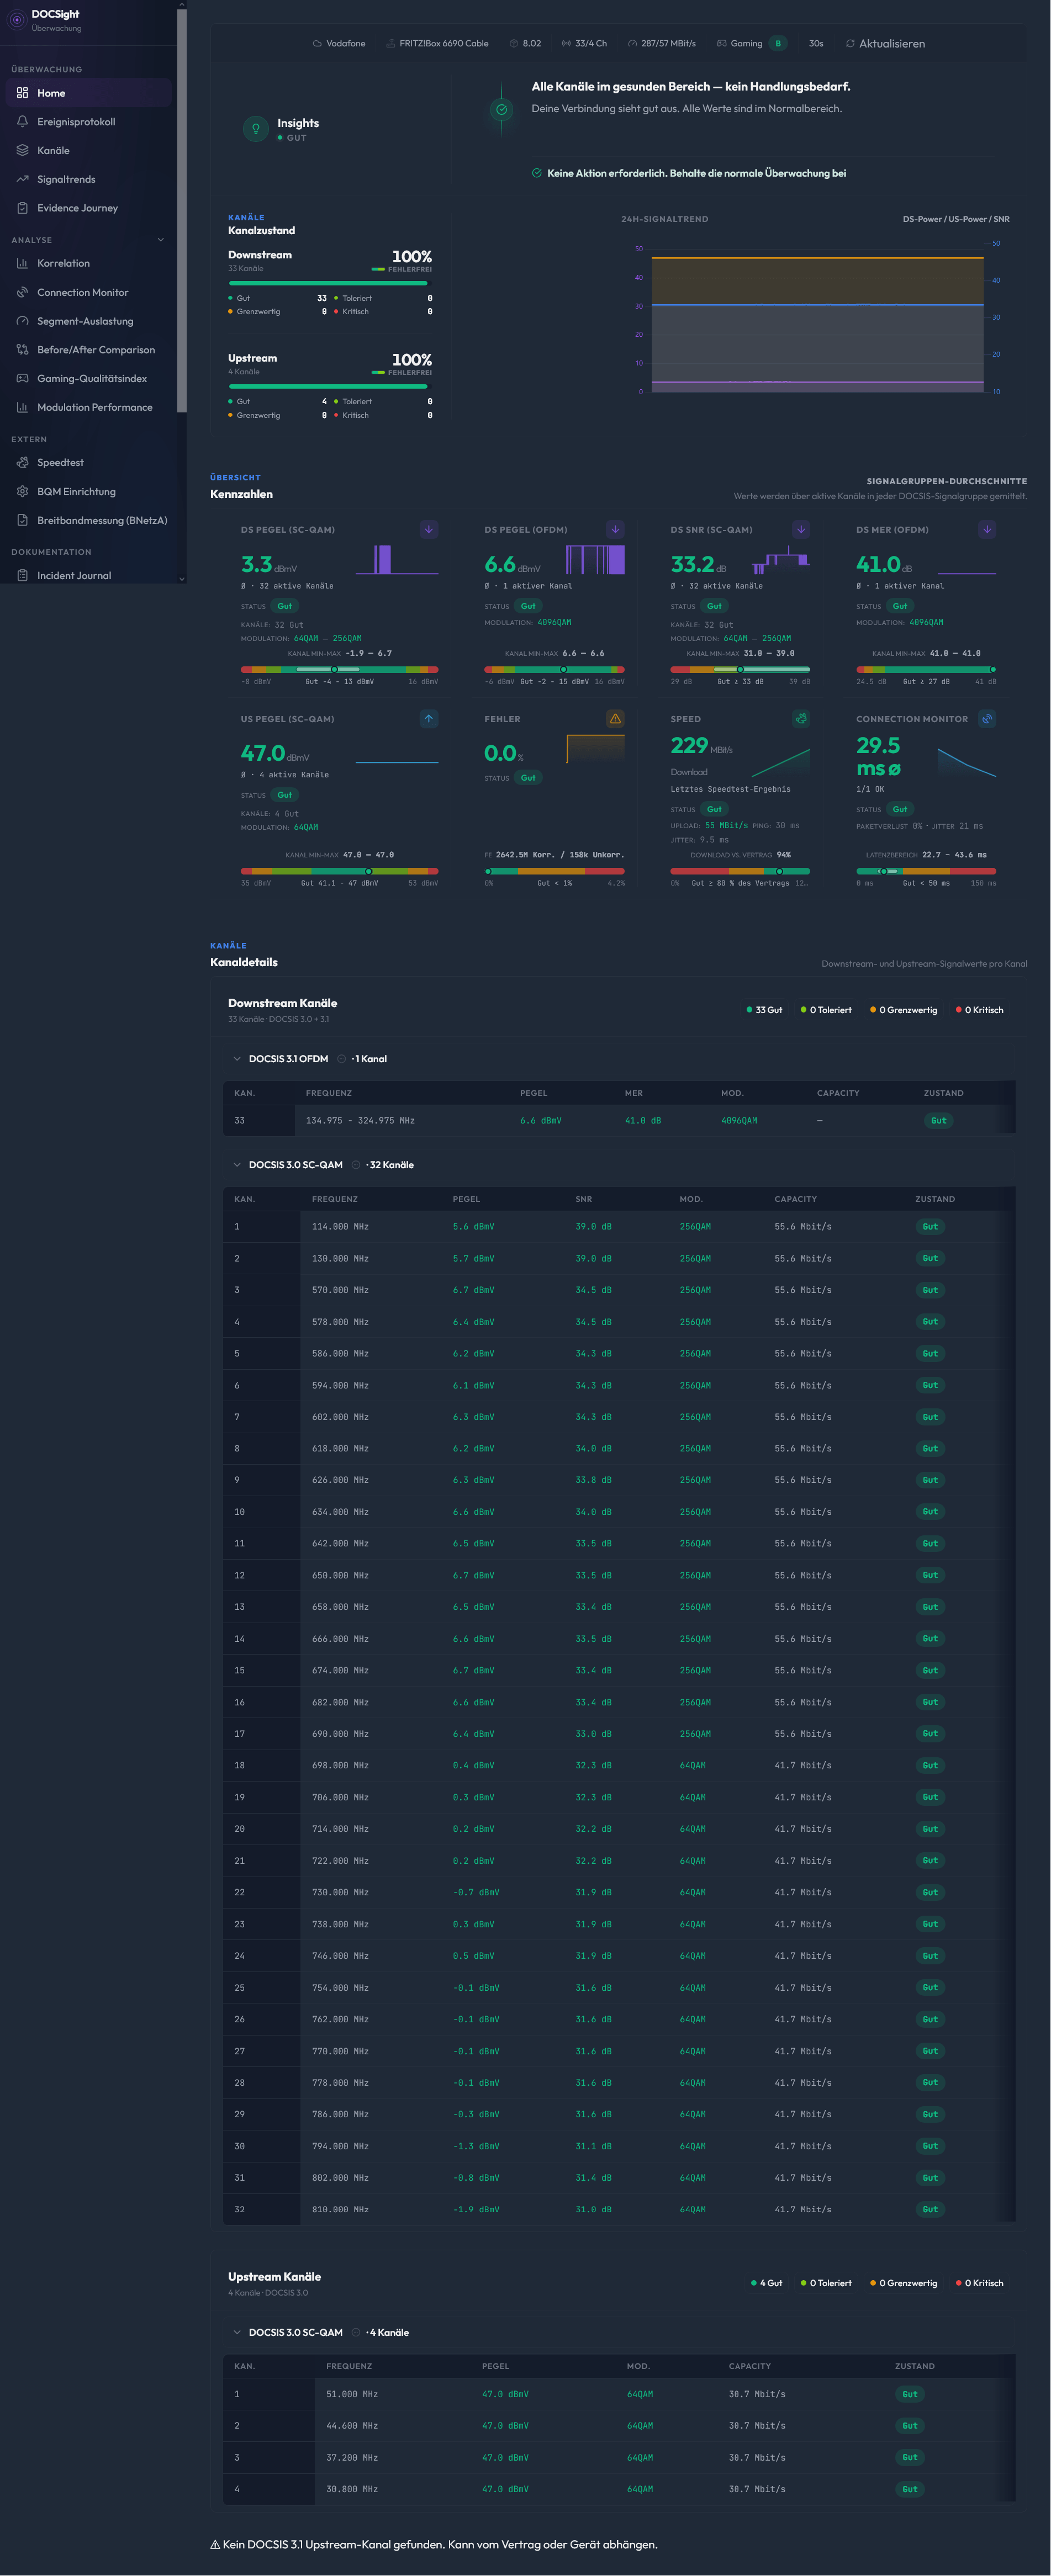
Task: Click the '30s' refresh interval indicator
Action: (816, 44)
